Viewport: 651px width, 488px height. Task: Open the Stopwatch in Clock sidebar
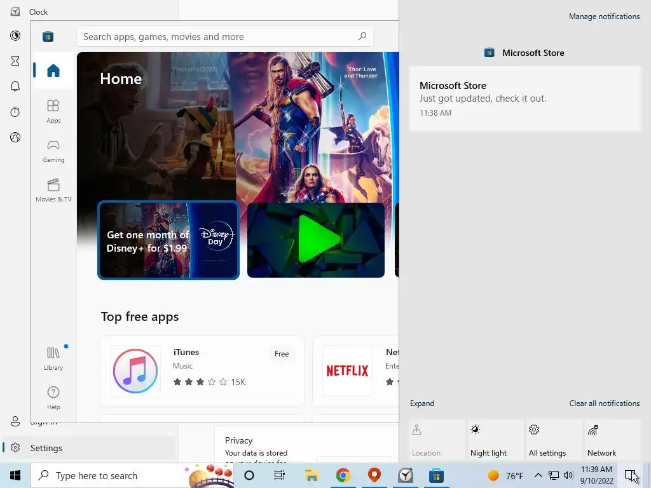[x=15, y=112]
